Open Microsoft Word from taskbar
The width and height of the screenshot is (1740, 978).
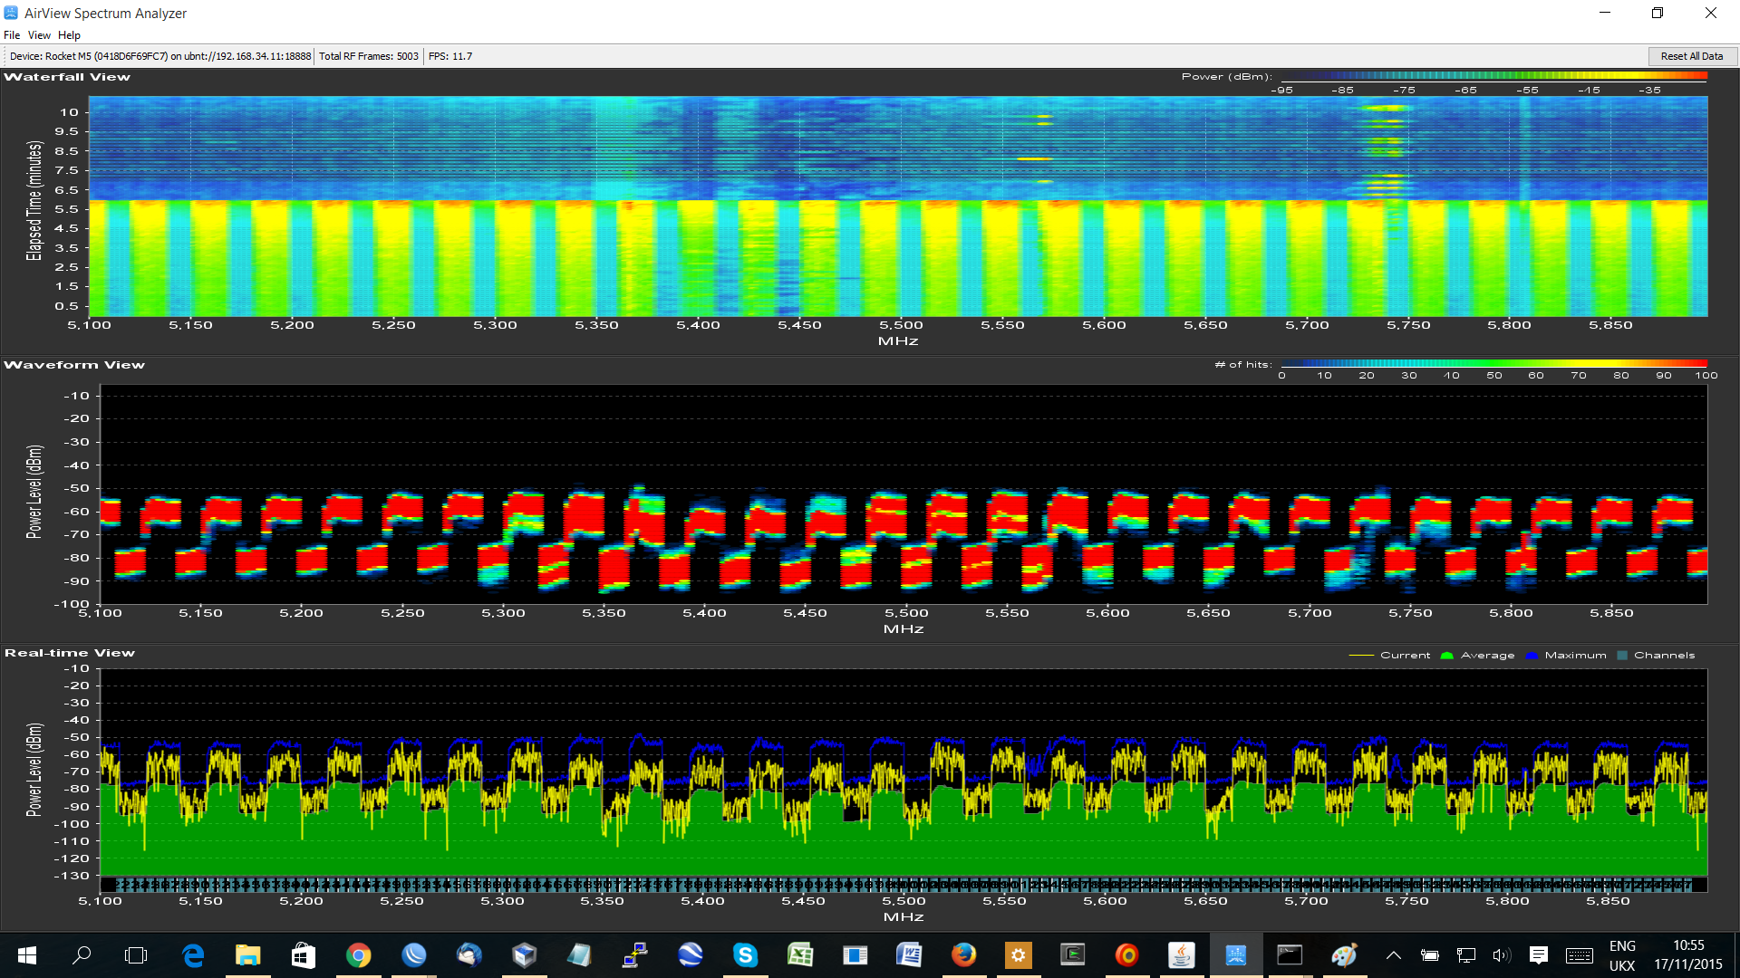coord(909,954)
